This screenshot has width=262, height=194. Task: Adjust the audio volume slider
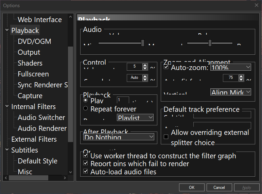[142, 43]
